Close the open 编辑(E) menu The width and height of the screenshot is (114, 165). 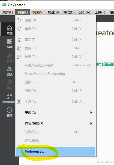coord(23,12)
